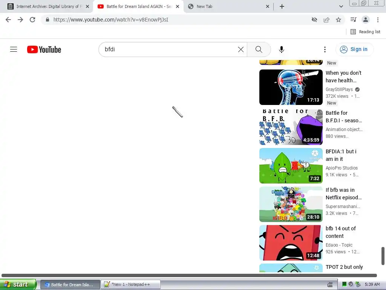Switch to Notepad++ taskbar window
386x290 pixels.
(131, 285)
